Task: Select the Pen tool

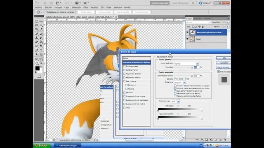Action: 37,51
